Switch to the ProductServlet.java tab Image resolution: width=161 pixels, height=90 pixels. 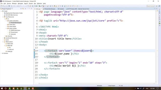[49, 9]
